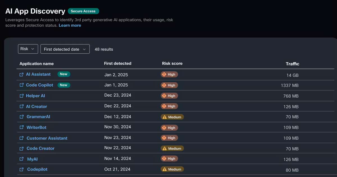The image size is (337, 177).
Task: Click the AI App Discovery page title
Action: 35,11
